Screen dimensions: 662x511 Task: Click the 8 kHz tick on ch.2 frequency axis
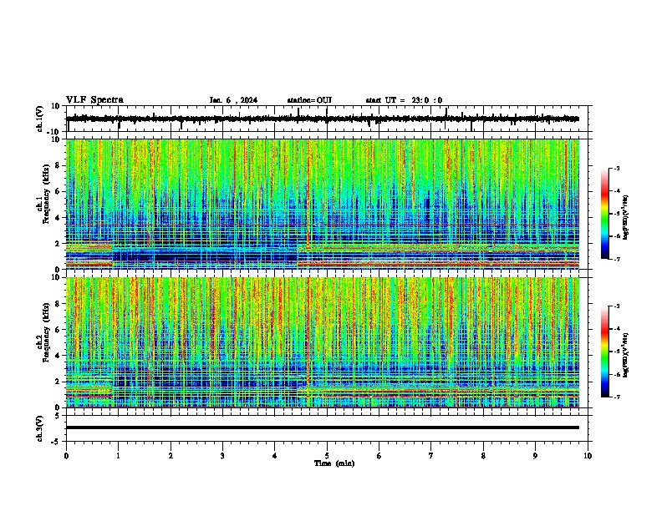[x=59, y=304]
